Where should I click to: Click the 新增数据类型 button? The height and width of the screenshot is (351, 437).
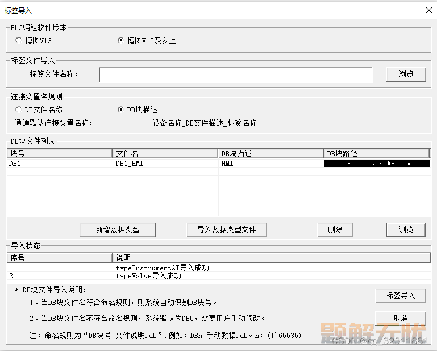click(118, 230)
